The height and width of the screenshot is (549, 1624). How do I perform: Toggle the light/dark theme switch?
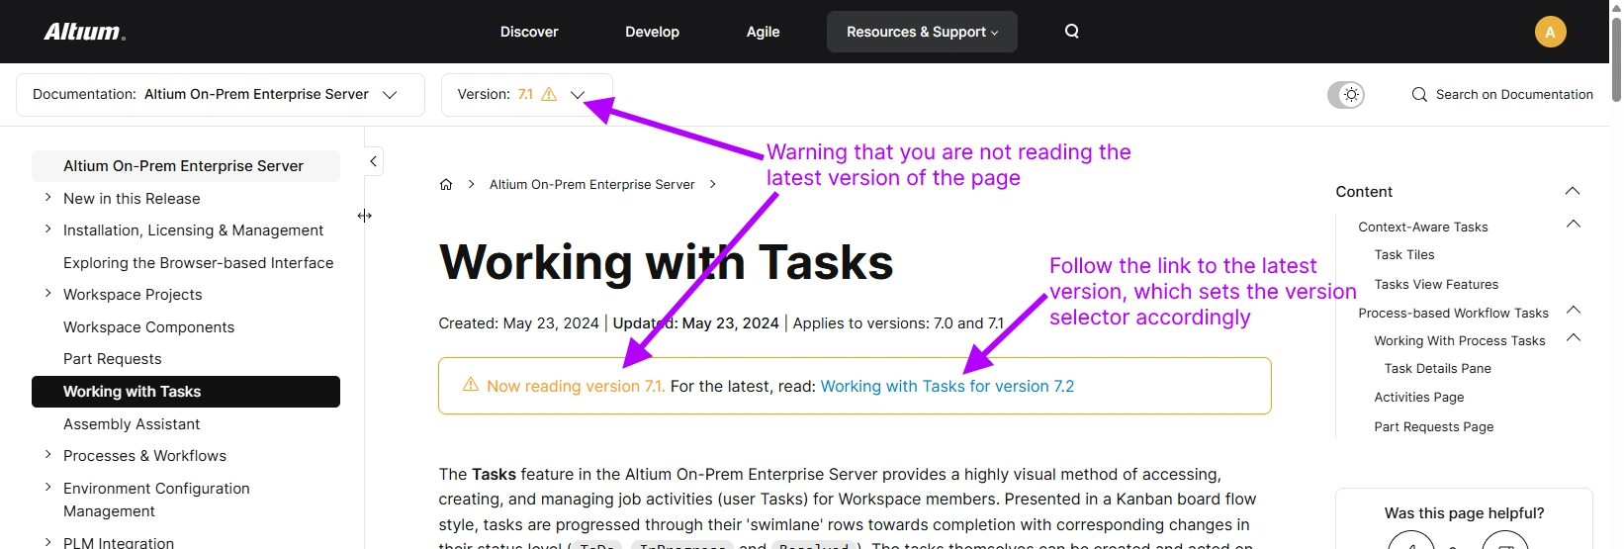coord(1346,95)
